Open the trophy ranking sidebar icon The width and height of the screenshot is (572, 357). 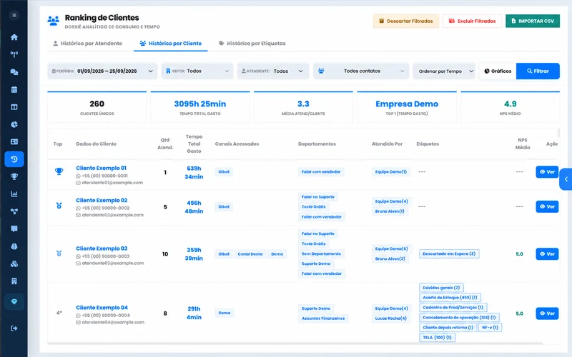click(x=14, y=176)
